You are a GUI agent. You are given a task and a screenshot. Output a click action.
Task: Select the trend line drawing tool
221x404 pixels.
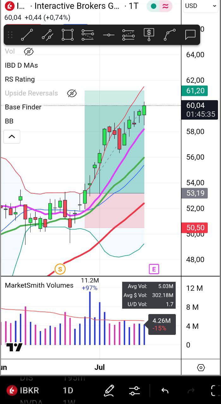pos(27,35)
